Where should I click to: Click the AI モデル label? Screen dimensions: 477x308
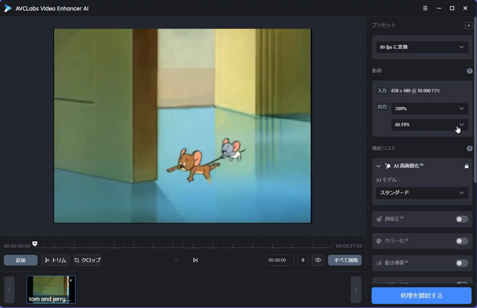point(387,180)
